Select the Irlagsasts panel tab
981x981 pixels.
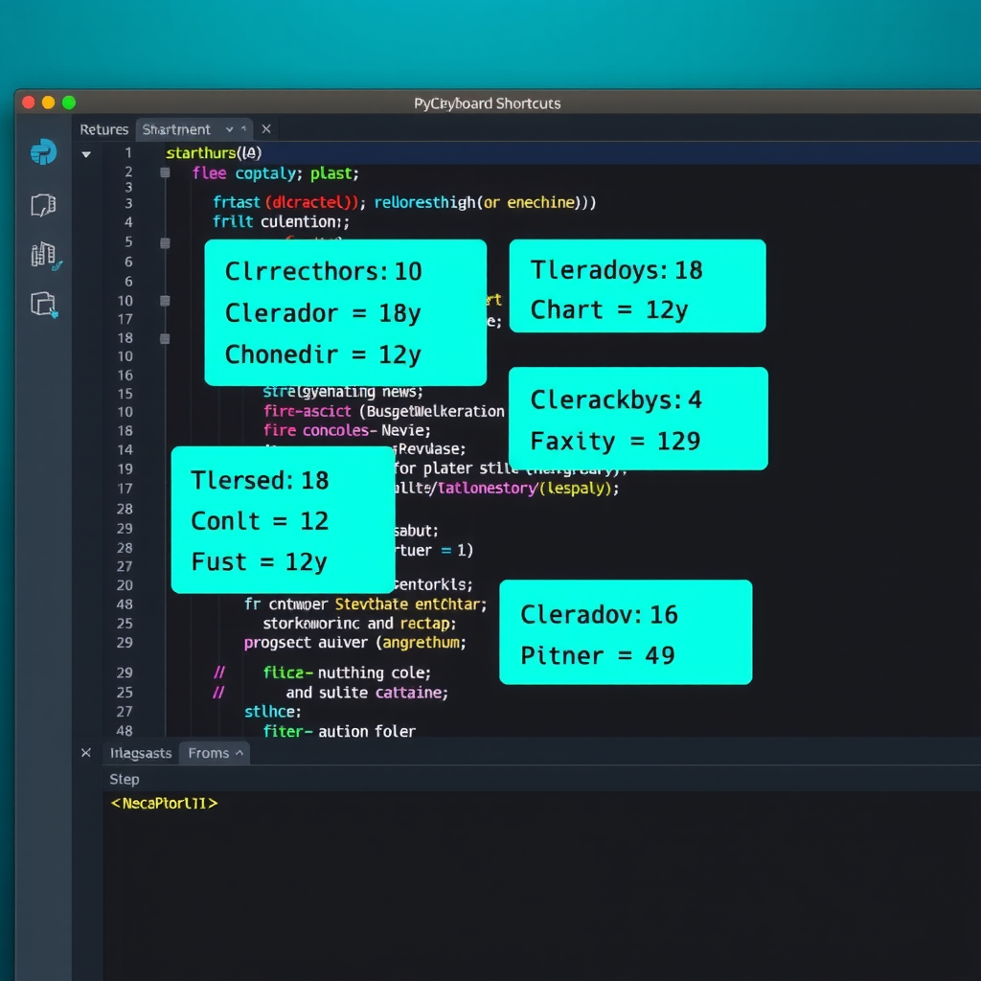141,753
